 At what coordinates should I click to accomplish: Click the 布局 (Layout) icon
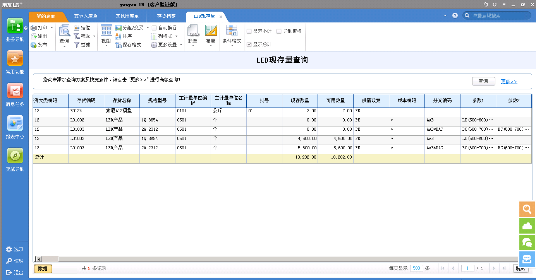[210, 33]
